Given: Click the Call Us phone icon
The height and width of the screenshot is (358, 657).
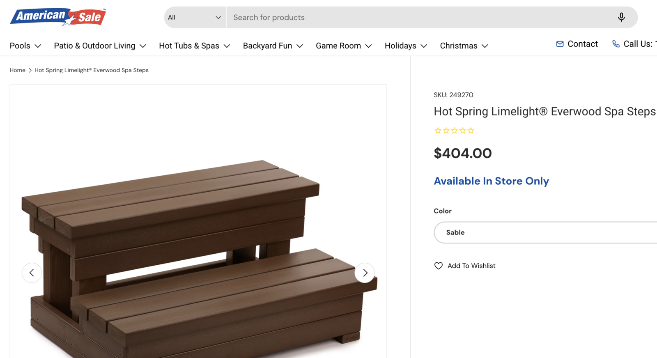Looking at the screenshot, I should point(616,44).
